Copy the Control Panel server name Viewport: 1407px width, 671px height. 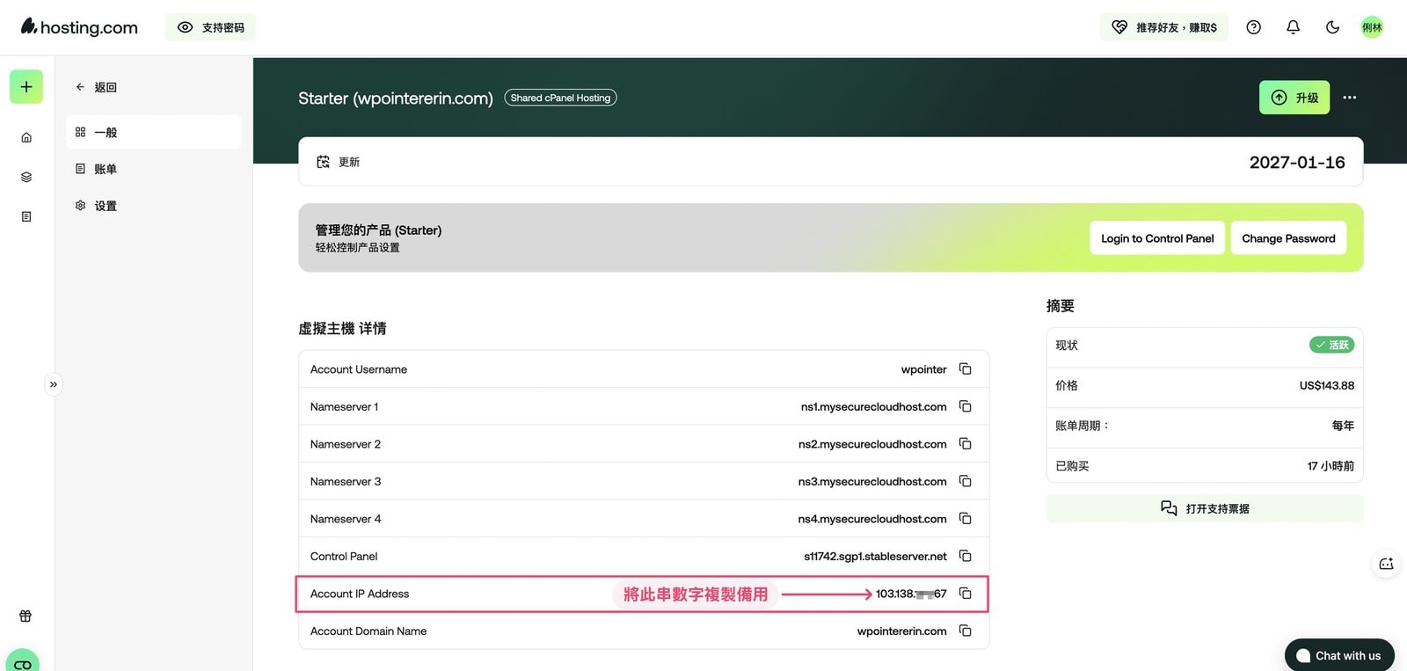[x=965, y=556]
